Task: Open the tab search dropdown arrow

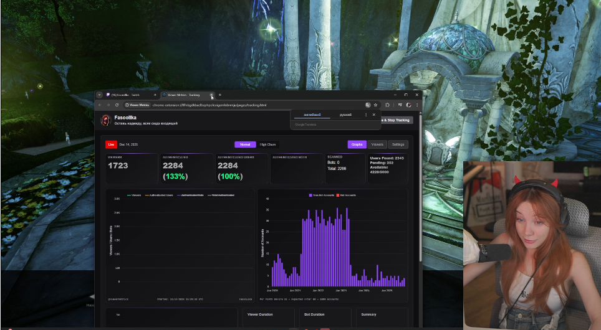Action: [99, 95]
